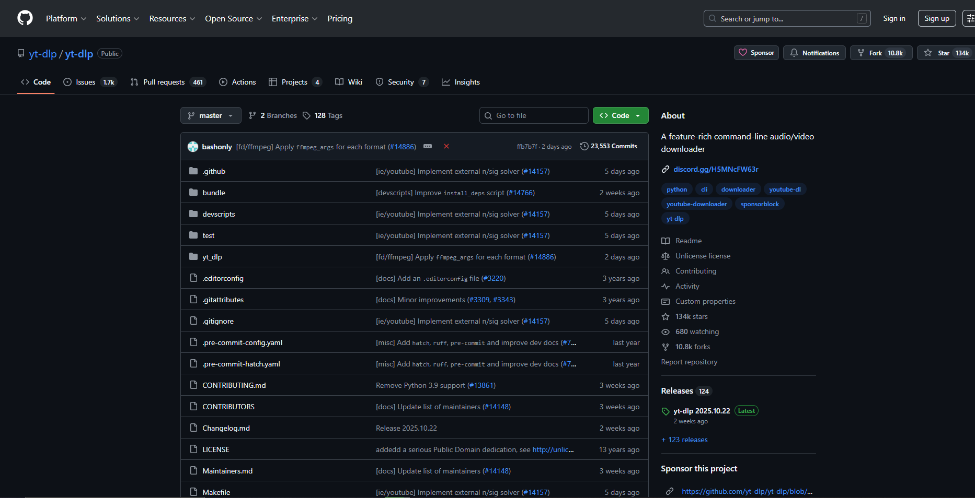Expand the Platform menu in header
975x498 pixels.
coord(66,18)
